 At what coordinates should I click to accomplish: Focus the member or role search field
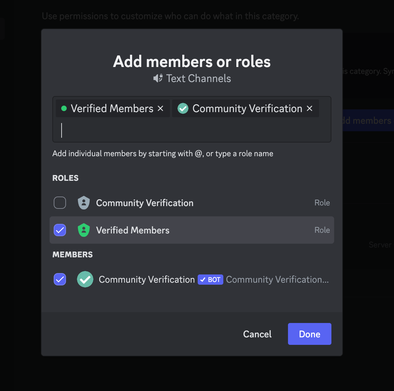pyautogui.click(x=192, y=131)
